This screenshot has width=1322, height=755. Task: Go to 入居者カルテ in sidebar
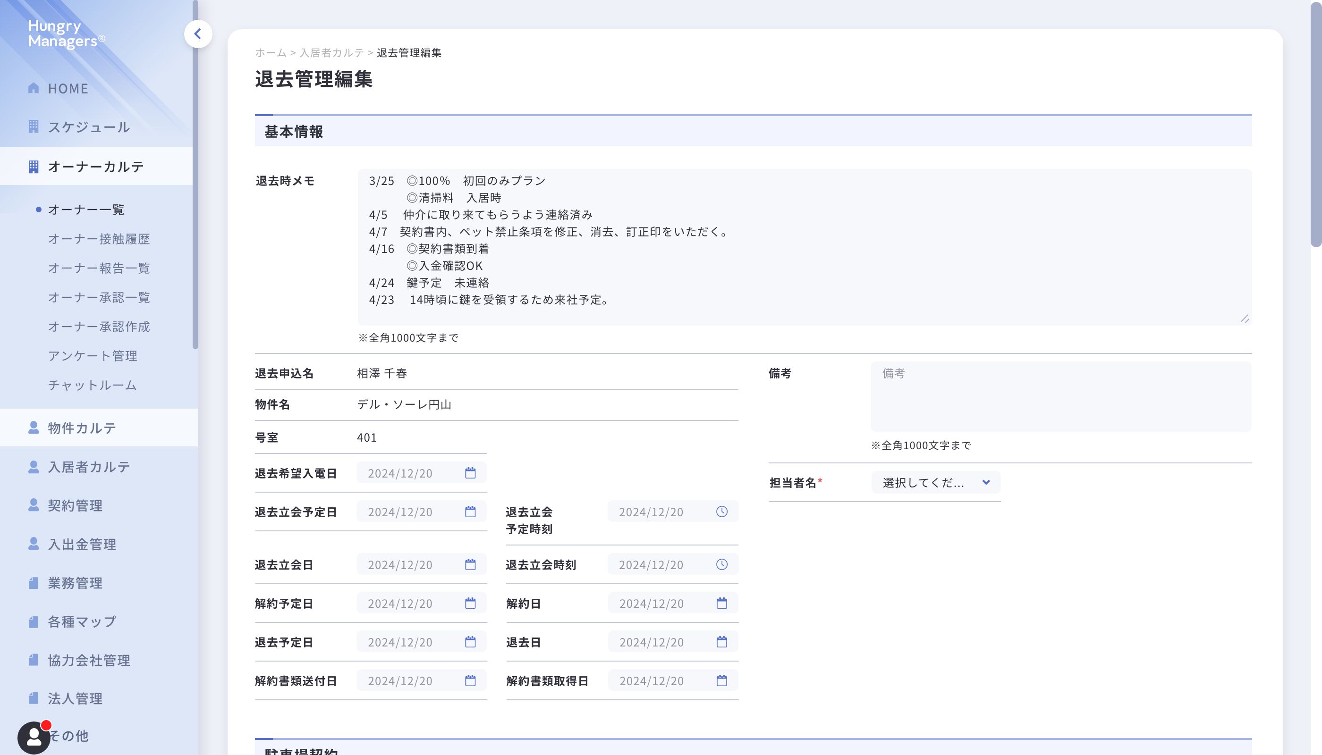89,467
